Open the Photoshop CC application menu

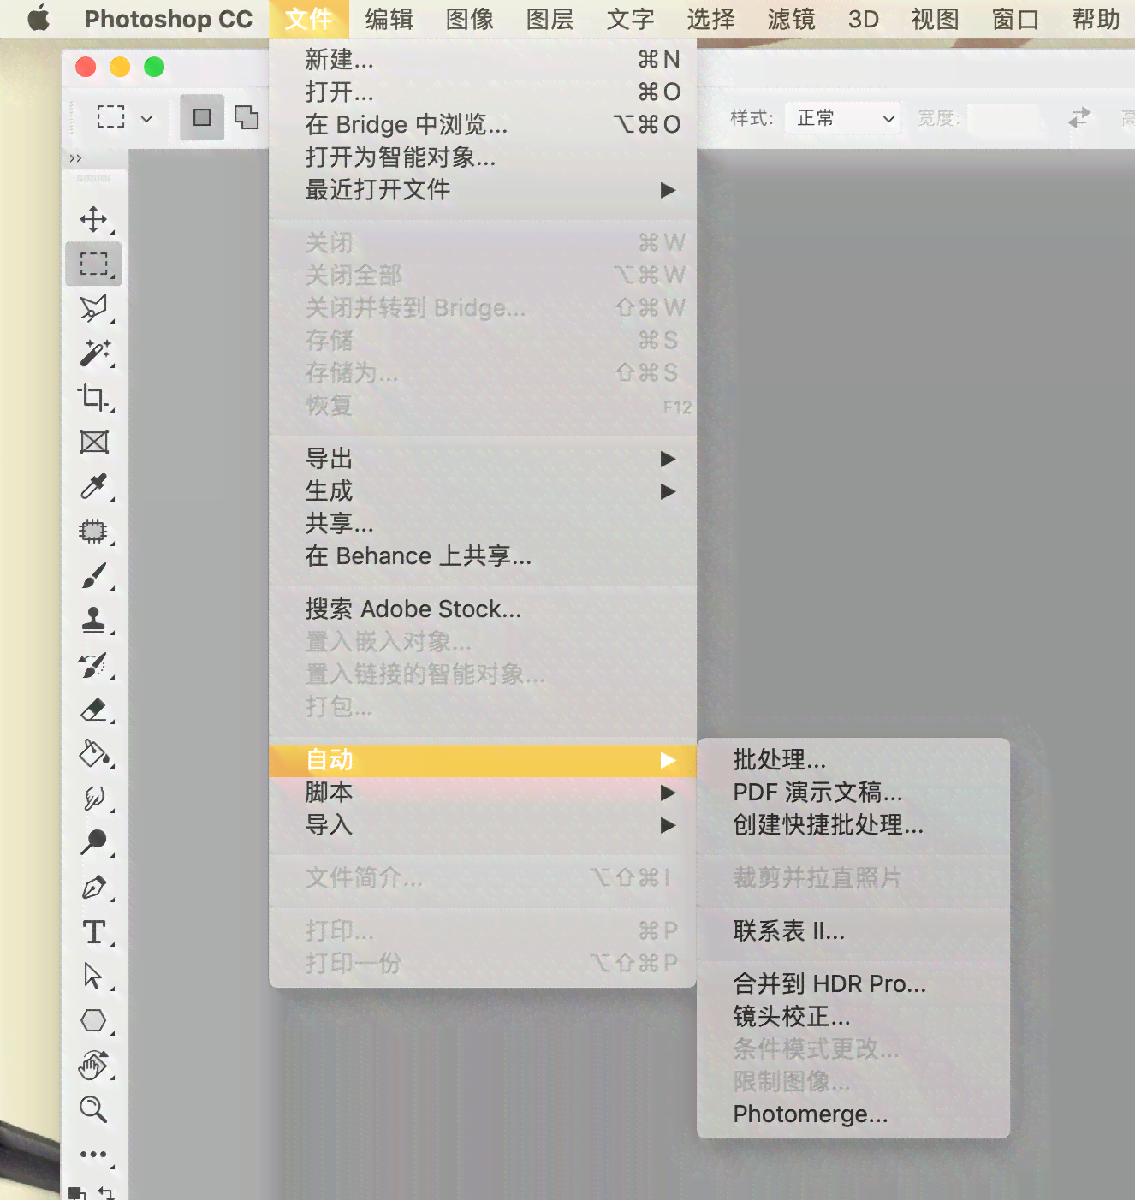[169, 19]
